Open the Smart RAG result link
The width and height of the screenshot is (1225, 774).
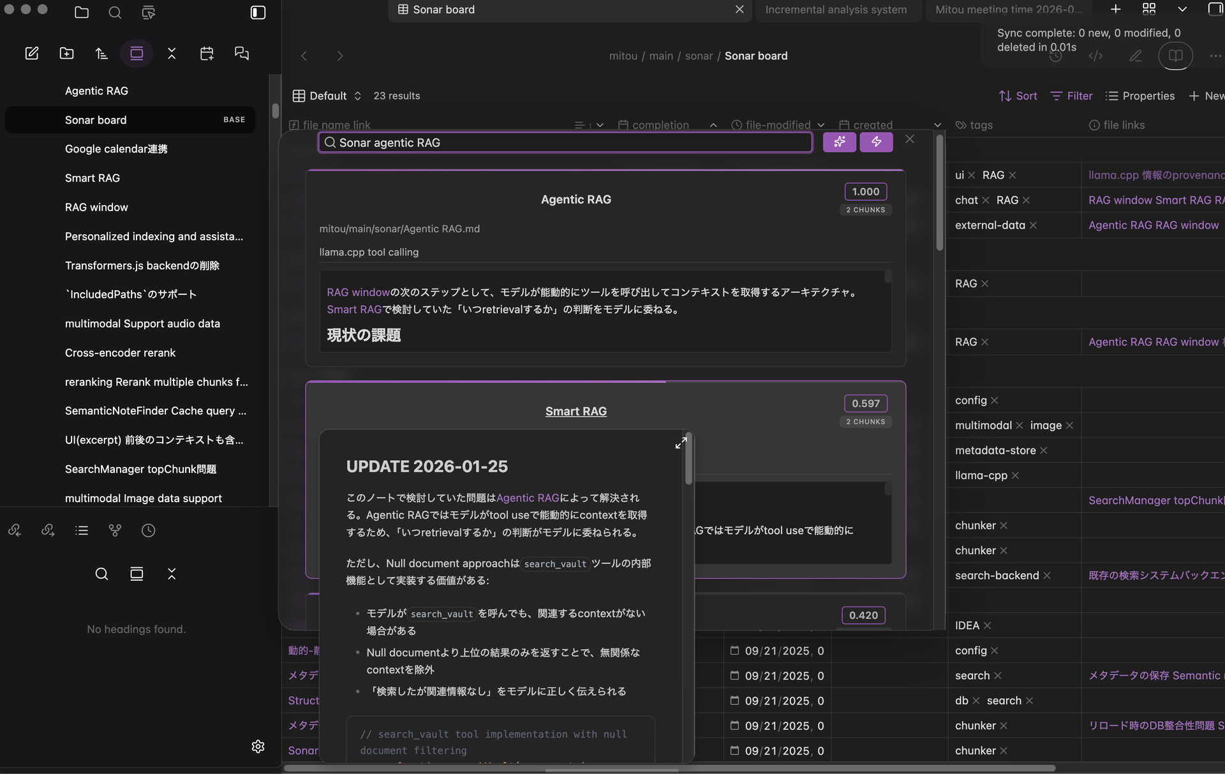(x=575, y=412)
